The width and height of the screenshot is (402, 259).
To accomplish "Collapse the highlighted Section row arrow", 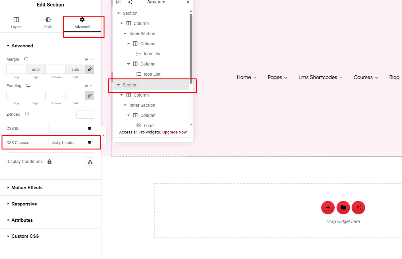I will tap(118, 85).
